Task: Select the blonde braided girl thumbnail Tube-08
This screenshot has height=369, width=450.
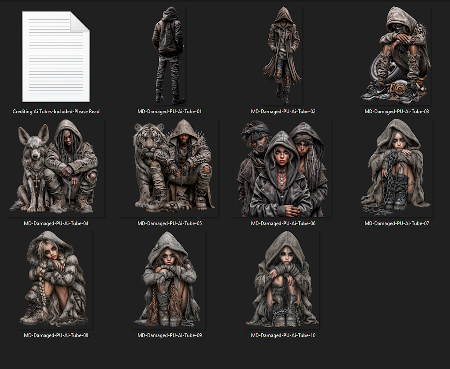Action: coord(55,280)
